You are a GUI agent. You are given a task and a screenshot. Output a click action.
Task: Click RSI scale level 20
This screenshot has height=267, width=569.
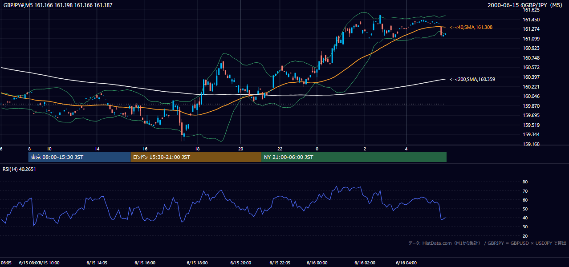pyautogui.click(x=525, y=236)
